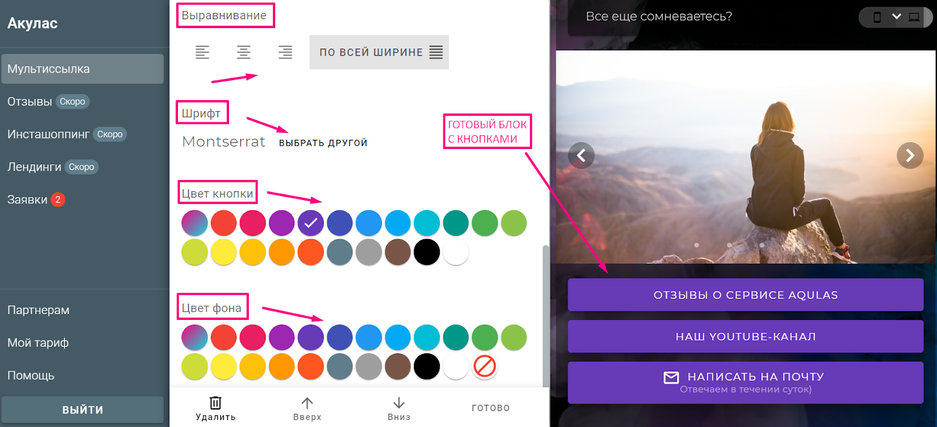Click the Акулас logo title
Image resolution: width=937 pixels, height=427 pixels.
32,23
